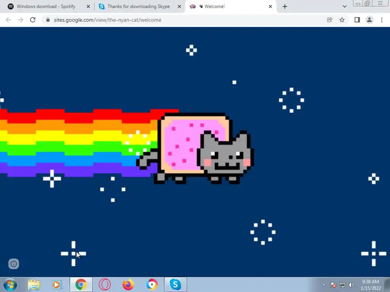Viewport: 390px width, 292px height.
Task: Open the Chrome side panel
Action: (x=357, y=20)
